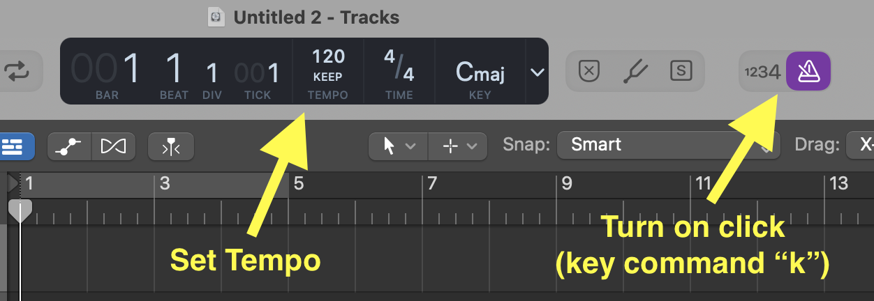The image size is (874, 301).
Task: Open the Drag mode dropdown
Action: [860, 146]
